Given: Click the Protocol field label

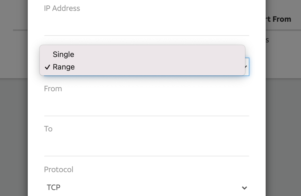Looking at the screenshot, I should tap(59, 170).
